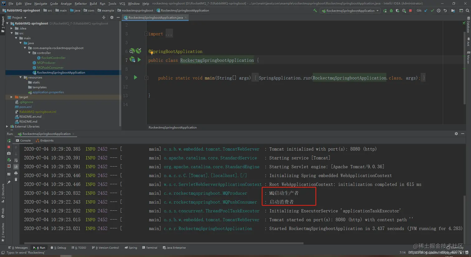Expand the .idea folder
471x257 pixels.
[12, 28]
